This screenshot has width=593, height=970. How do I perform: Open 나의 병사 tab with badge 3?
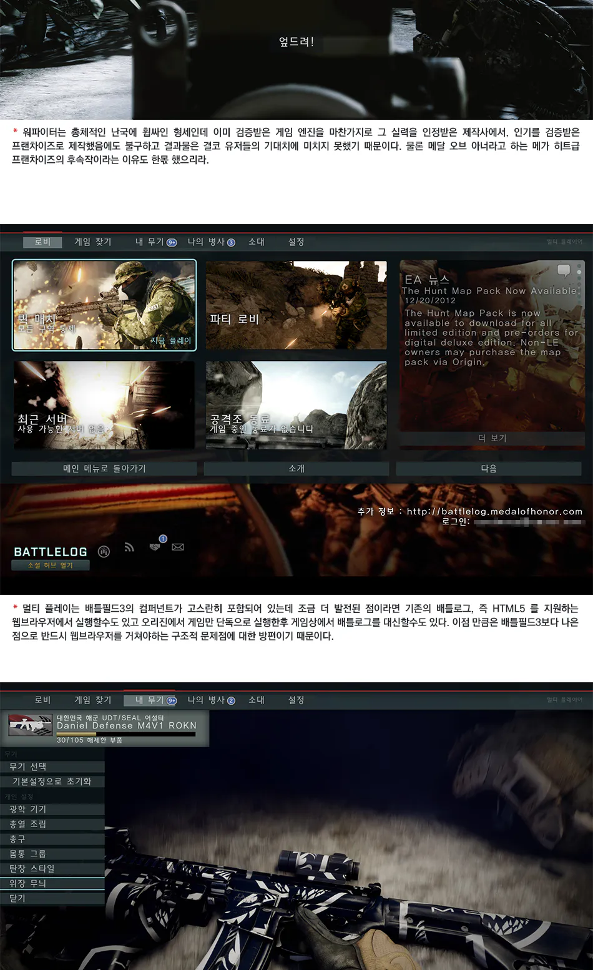point(212,242)
